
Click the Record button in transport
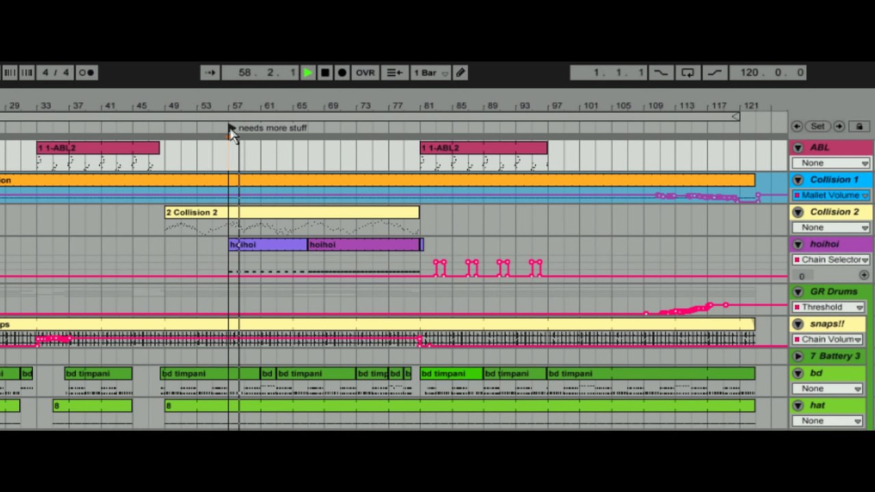(342, 72)
